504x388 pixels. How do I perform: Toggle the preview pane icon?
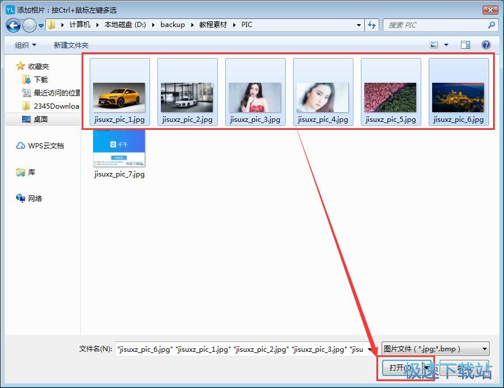point(465,45)
